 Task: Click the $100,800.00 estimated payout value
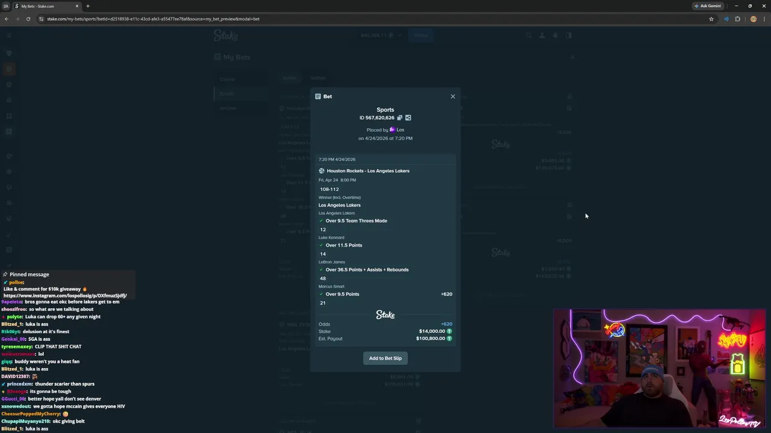pos(431,339)
